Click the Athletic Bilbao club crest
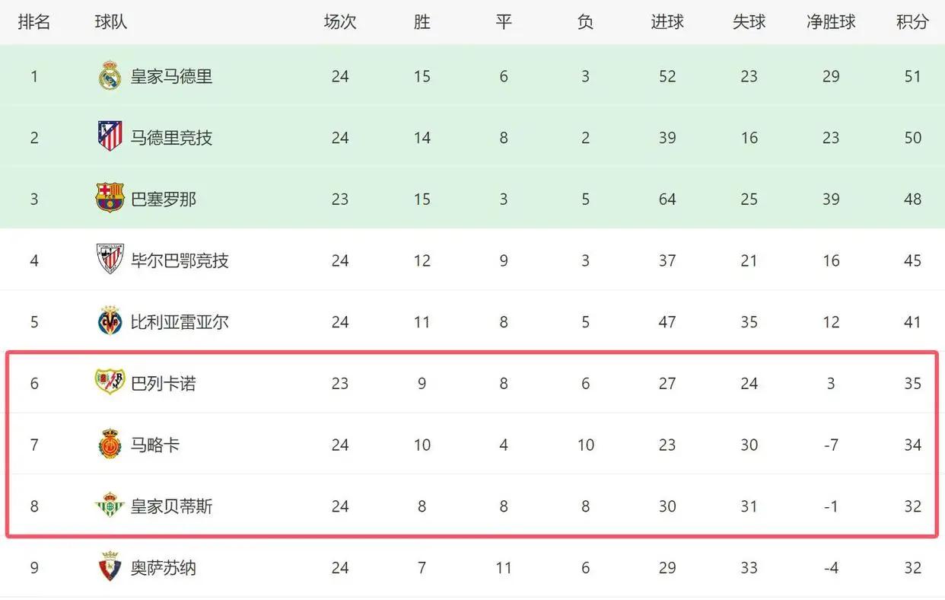The width and height of the screenshot is (945, 600). coord(110,260)
